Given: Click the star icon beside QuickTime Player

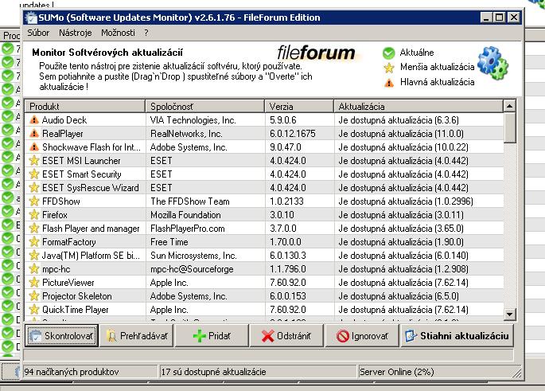Looking at the screenshot, I should point(34,310).
